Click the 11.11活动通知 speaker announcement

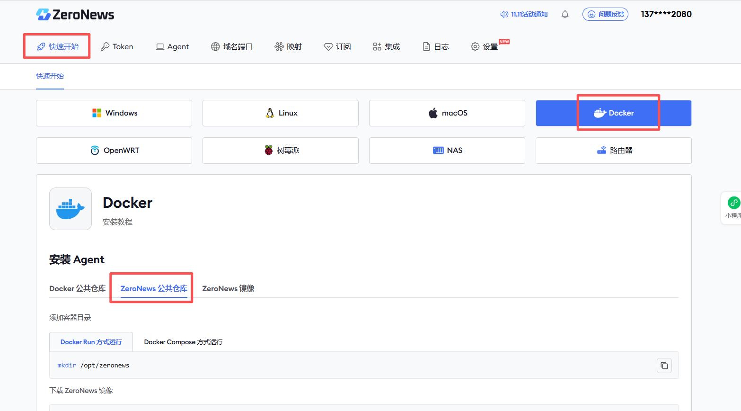[x=524, y=15]
